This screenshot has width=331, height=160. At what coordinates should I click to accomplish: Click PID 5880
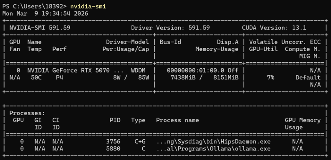tap(113, 149)
